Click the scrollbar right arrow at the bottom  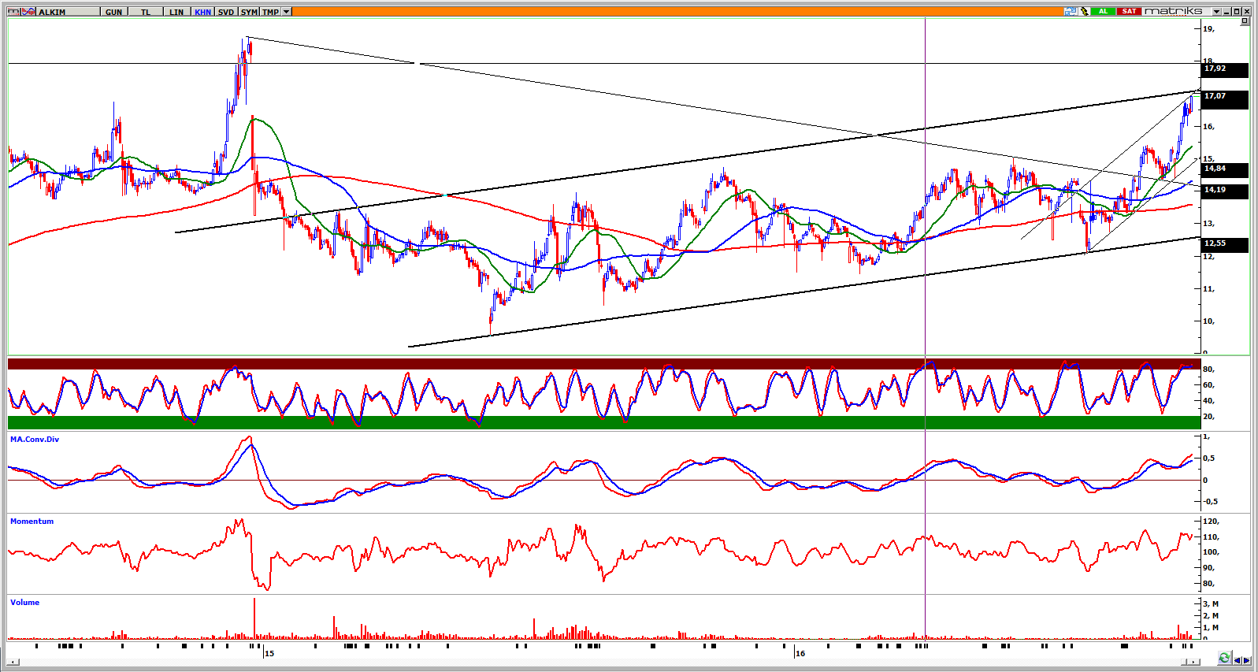click(1193, 662)
